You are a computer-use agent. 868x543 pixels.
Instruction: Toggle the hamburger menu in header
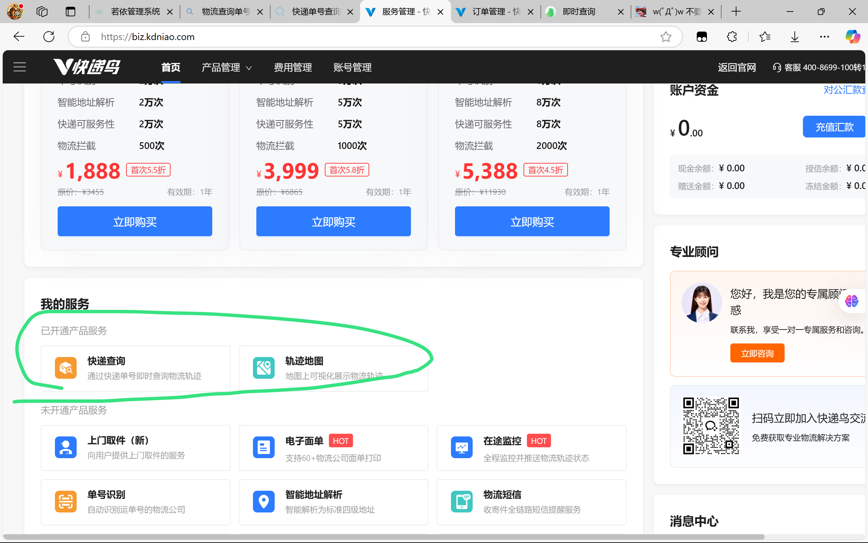(x=20, y=67)
